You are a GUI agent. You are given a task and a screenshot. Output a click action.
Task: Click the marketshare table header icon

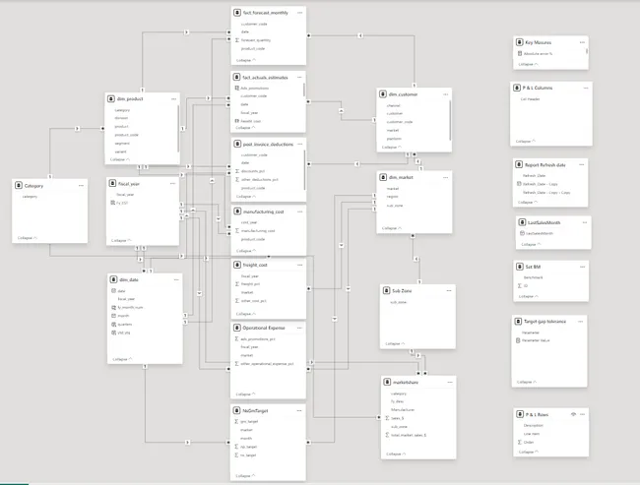click(x=387, y=383)
